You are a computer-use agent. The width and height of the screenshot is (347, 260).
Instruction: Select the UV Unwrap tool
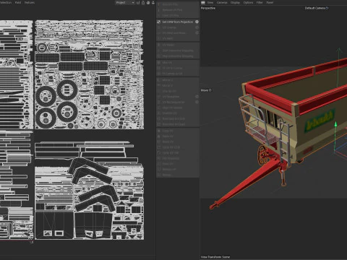[169, 27]
